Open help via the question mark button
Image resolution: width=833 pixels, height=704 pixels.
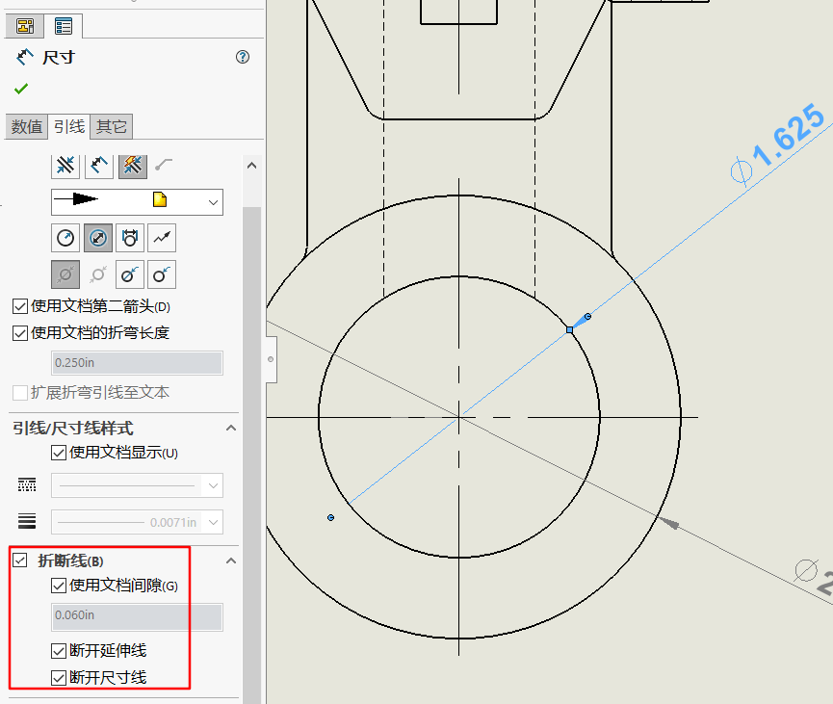coord(242,57)
